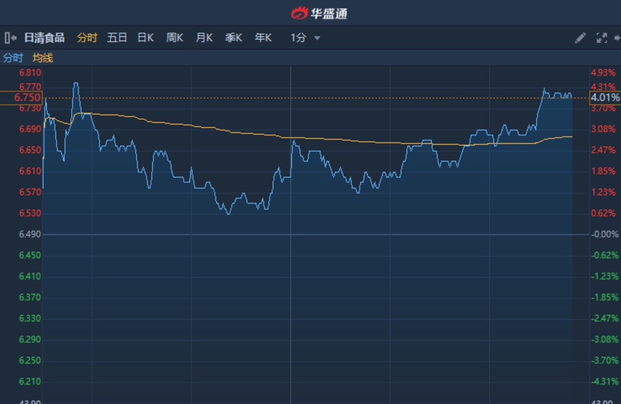Switch to 五日 five-day view
The width and height of the screenshot is (621, 404).
coord(117,38)
